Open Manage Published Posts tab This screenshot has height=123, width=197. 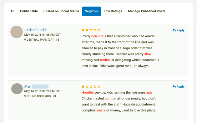click(x=146, y=11)
